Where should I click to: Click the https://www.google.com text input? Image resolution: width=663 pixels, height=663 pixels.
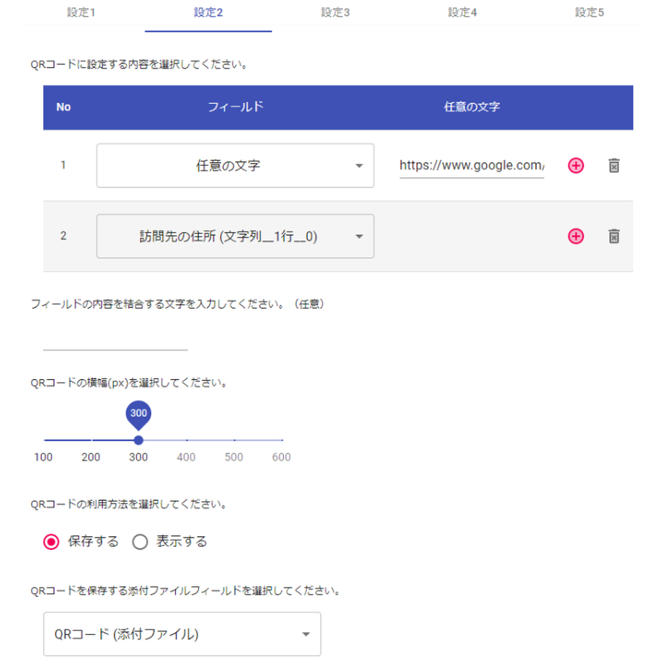pos(471,165)
